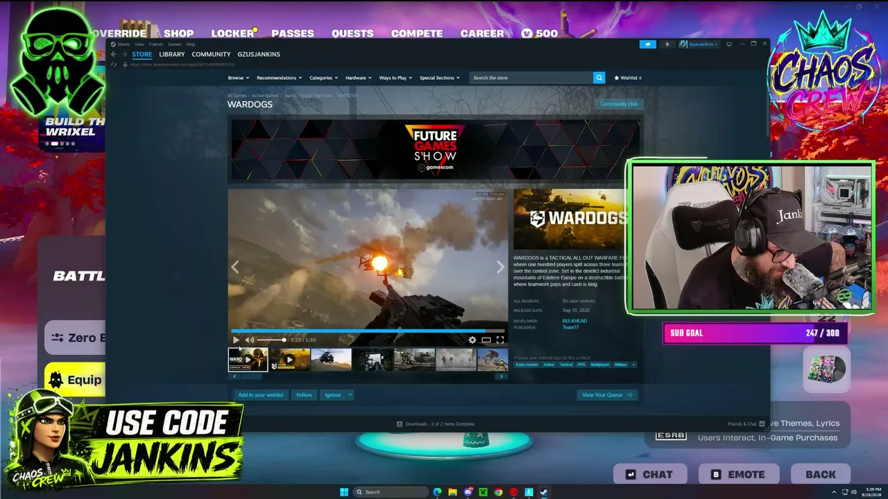
Task: Open Microsoft Edge from the taskbar
Action: pyautogui.click(x=437, y=492)
